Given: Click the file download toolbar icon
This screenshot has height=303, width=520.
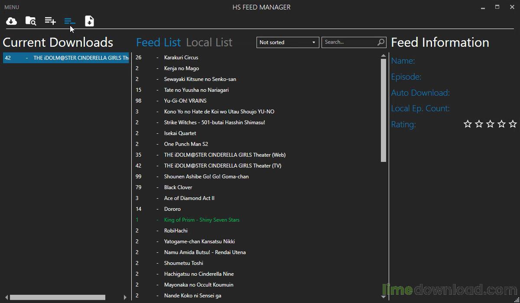Looking at the screenshot, I should point(89,21).
